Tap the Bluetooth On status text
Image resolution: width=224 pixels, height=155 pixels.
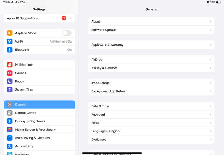[70, 50]
